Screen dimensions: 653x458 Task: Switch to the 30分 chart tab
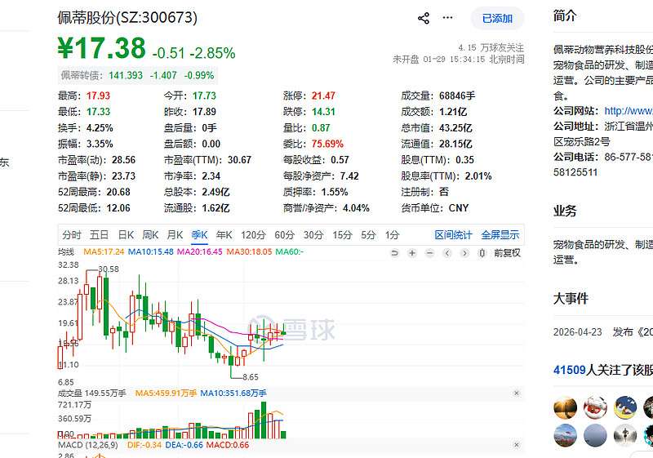pos(313,235)
